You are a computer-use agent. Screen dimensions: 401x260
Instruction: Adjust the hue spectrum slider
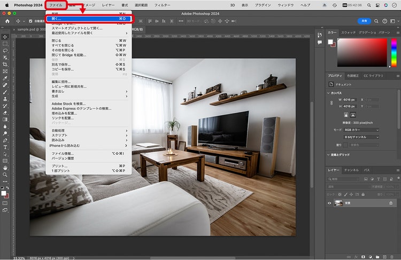pos(394,53)
